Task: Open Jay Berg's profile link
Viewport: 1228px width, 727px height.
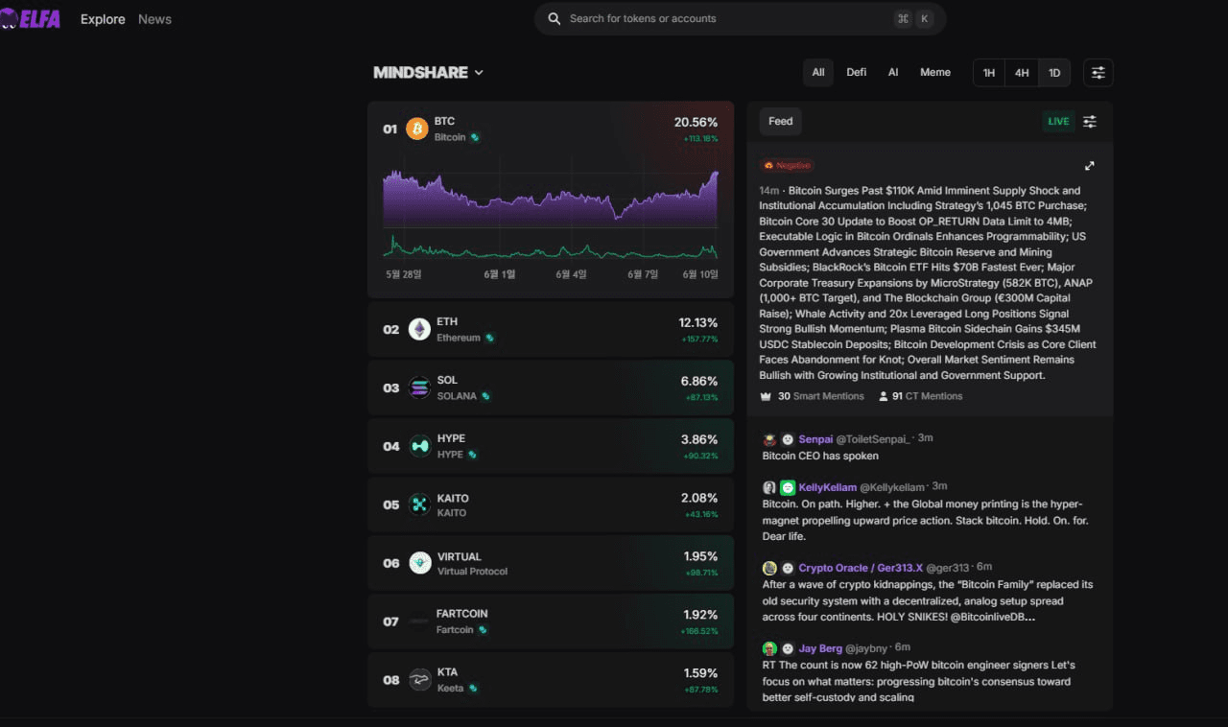Action: click(820, 648)
